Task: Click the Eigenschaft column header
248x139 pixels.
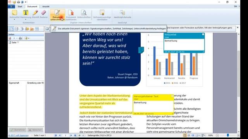Action: click(x=17, y=83)
